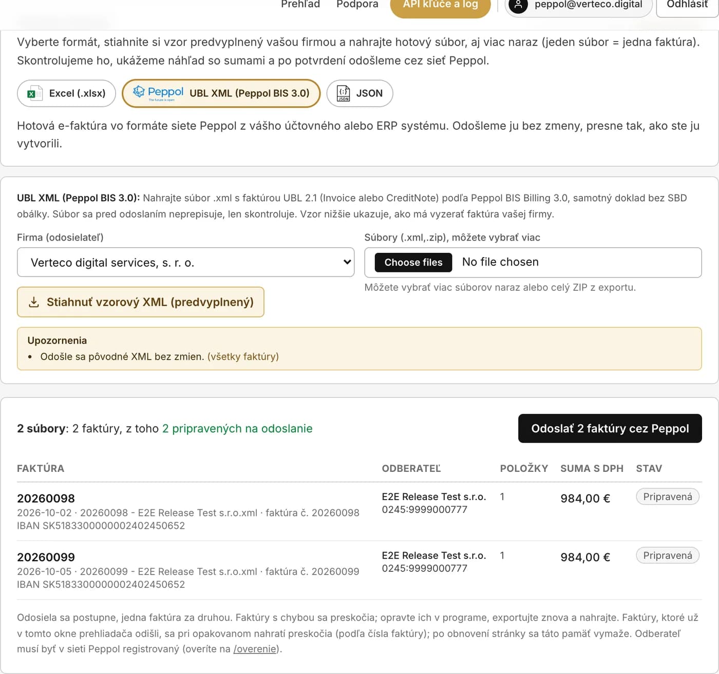Select the Excel (.xlsx) format

pos(66,93)
